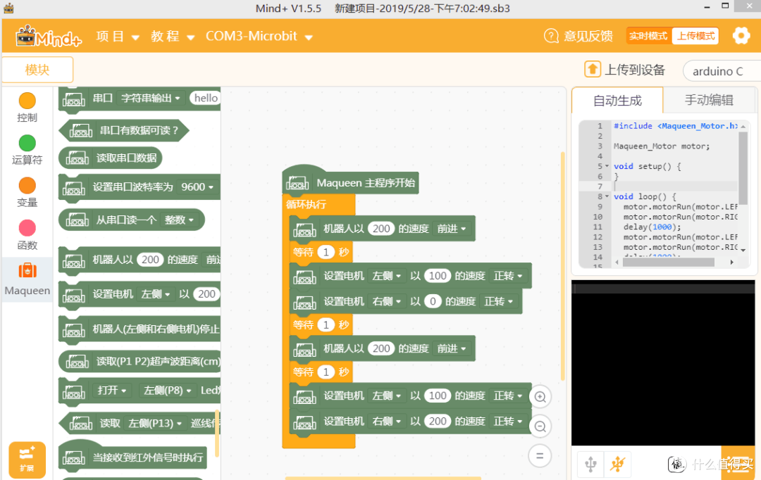Open the 项目 menu
This screenshot has height=480, width=761.
pyautogui.click(x=118, y=37)
